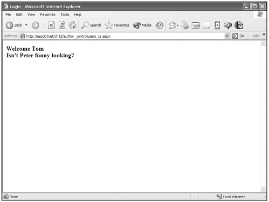Screen dimensions: 269x202
Task: Click the Done status text
Action: click(x=13, y=197)
